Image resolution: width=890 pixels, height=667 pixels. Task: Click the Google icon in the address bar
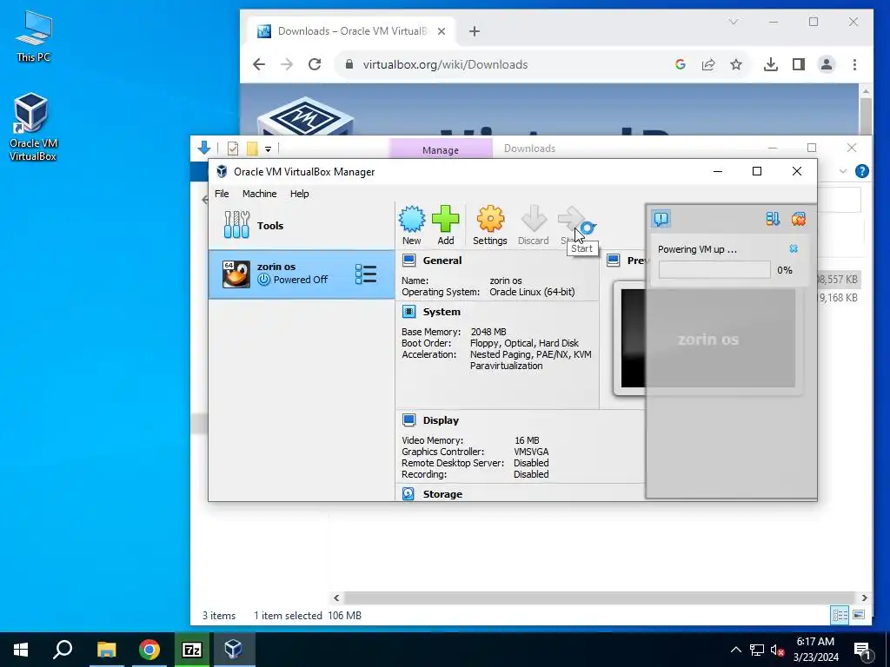point(680,64)
